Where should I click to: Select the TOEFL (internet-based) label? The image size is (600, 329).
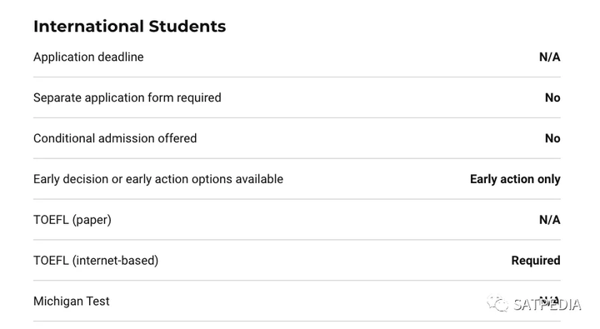96,261
